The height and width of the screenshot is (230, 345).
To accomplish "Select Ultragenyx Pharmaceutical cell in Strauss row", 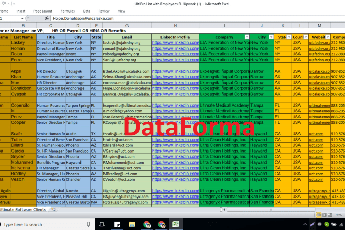I will 224,202.
